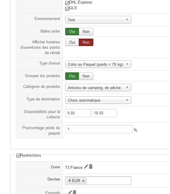Delete the 73 France zone via trash icon
Image resolution: width=170 pixels, height=194 pixels.
[x=91, y=166]
